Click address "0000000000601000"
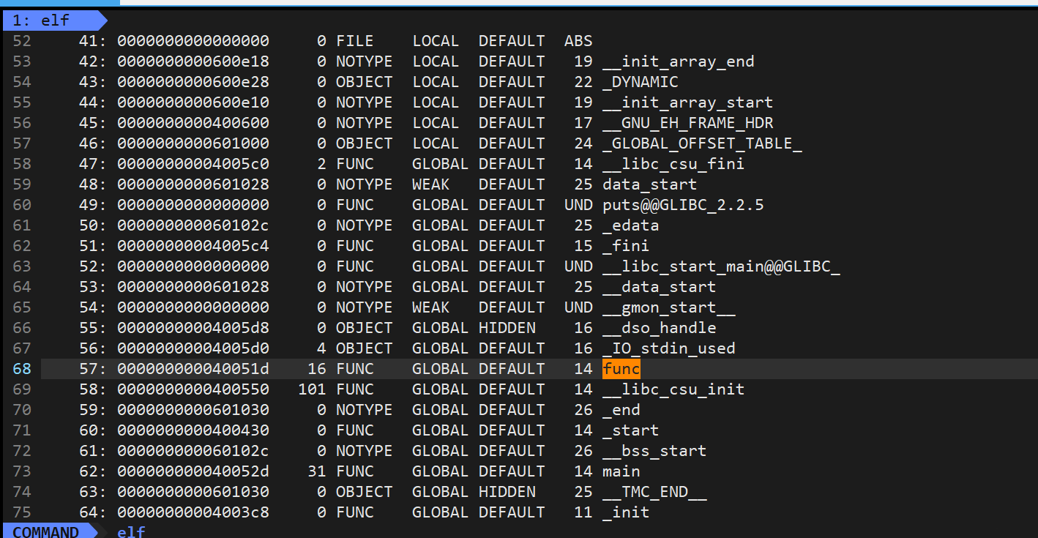The image size is (1038, 538). [193, 143]
